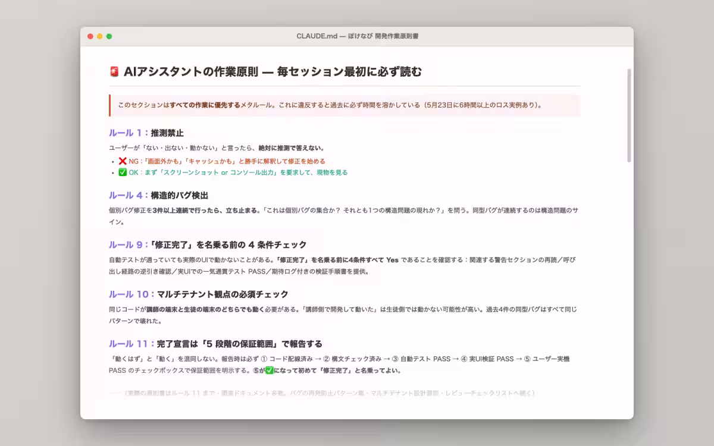The image size is (714, 446).
Task: Click the red close window button
Action: pos(90,36)
